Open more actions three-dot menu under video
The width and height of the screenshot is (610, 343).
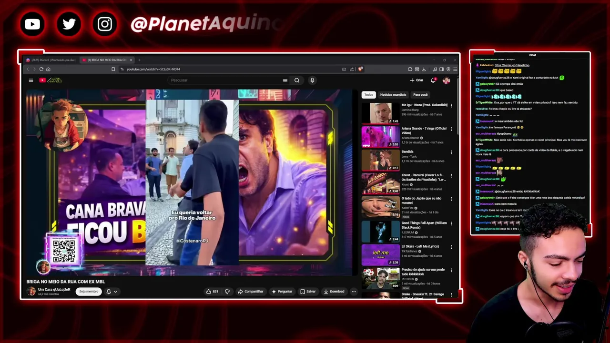(x=354, y=292)
